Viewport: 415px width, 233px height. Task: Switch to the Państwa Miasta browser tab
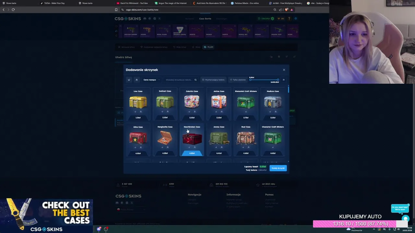(247, 3)
